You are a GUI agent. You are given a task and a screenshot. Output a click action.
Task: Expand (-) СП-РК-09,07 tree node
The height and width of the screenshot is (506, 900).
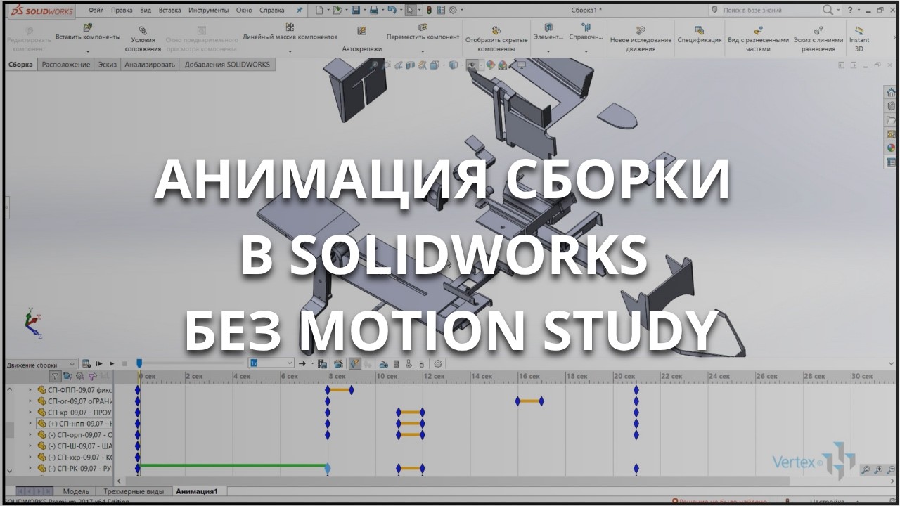click(x=30, y=468)
